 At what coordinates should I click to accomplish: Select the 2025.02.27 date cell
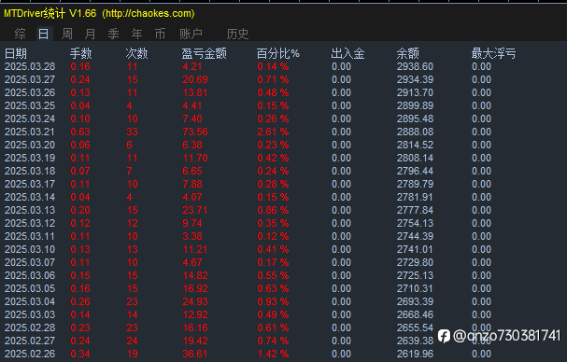[30, 341]
